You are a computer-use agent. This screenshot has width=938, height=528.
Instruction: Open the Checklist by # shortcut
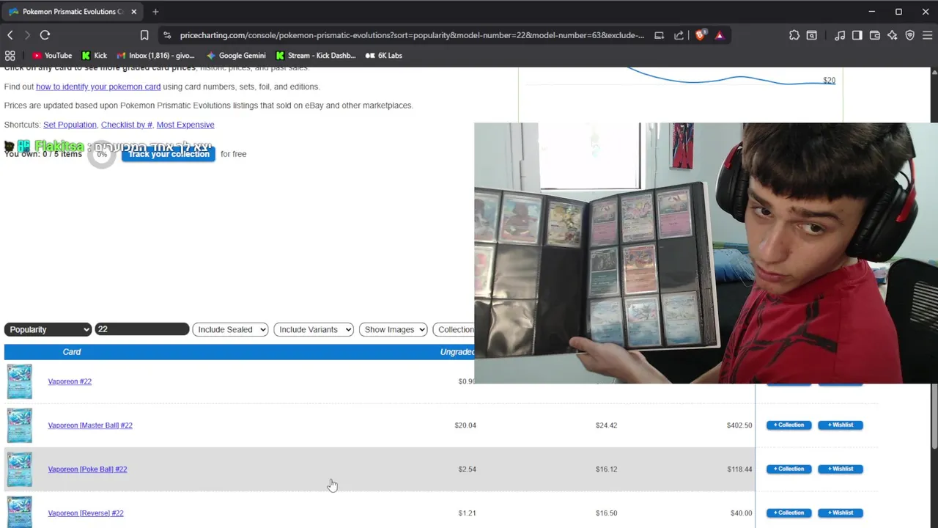tap(127, 125)
